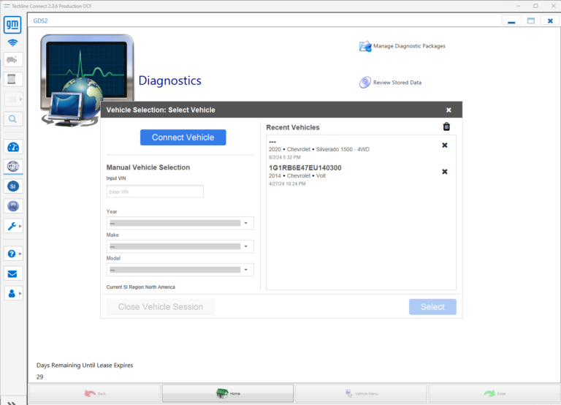Click the Enter VIN input field
The image size is (561, 405).
155,192
